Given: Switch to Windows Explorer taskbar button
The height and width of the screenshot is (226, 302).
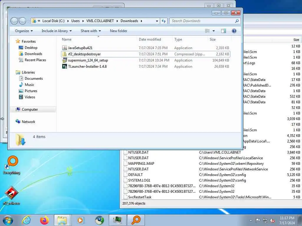Looking at the screenshot, I should tap(63, 220).
